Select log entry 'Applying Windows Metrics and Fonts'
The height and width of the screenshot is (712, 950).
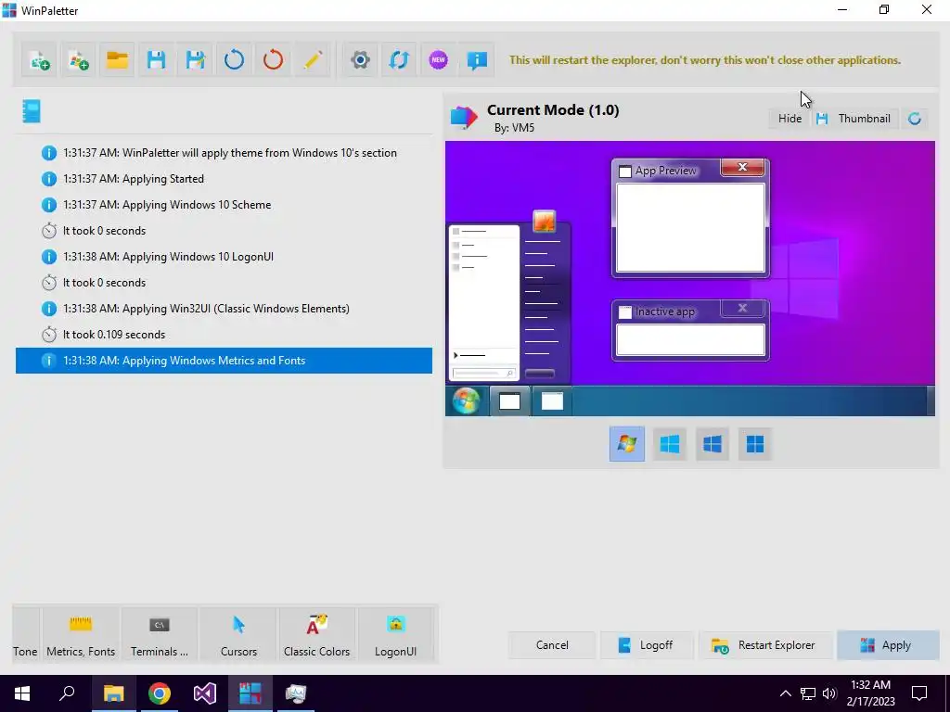pyautogui.click(x=224, y=361)
